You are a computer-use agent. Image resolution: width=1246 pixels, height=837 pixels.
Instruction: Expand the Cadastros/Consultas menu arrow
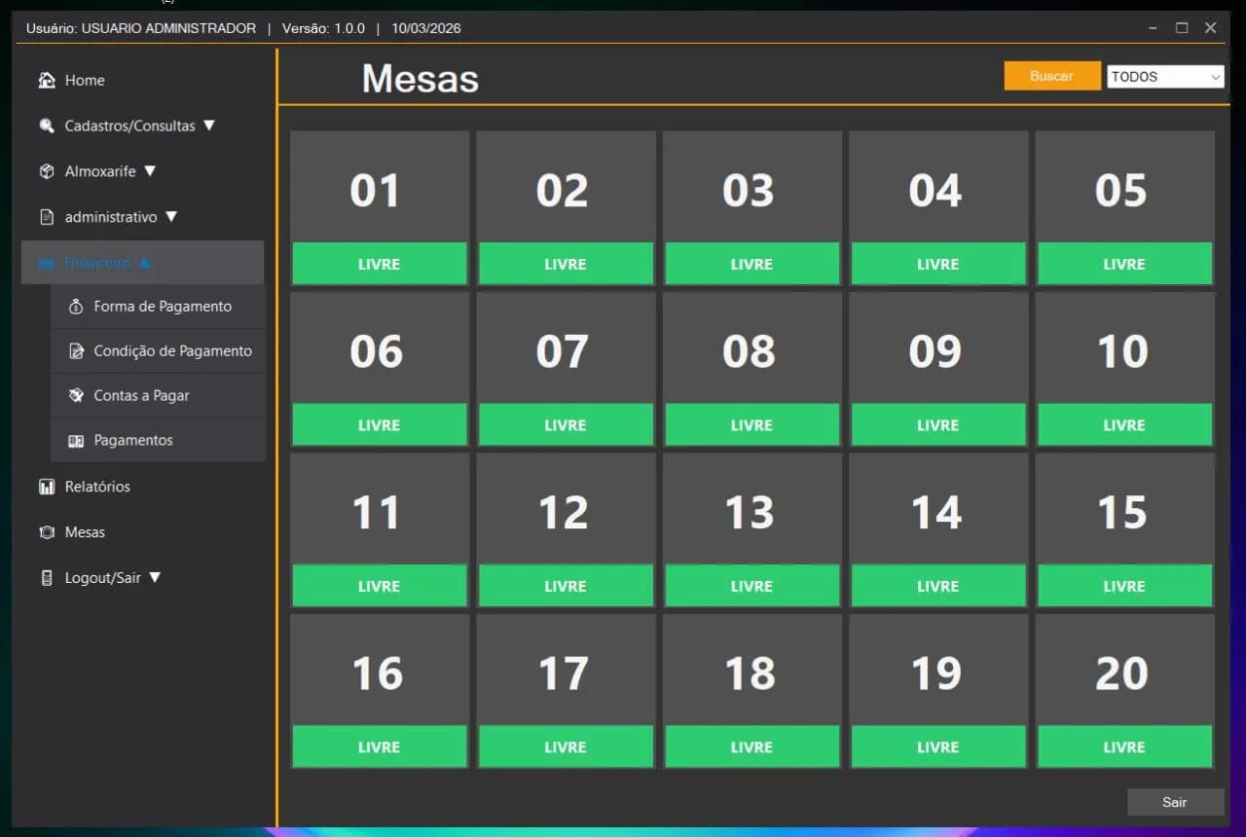point(208,126)
